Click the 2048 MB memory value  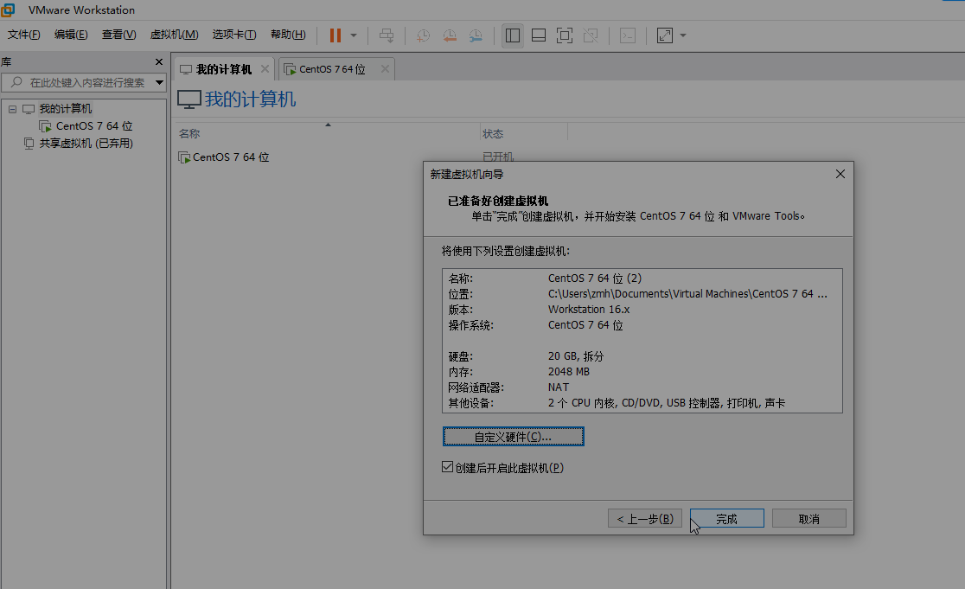tap(569, 372)
